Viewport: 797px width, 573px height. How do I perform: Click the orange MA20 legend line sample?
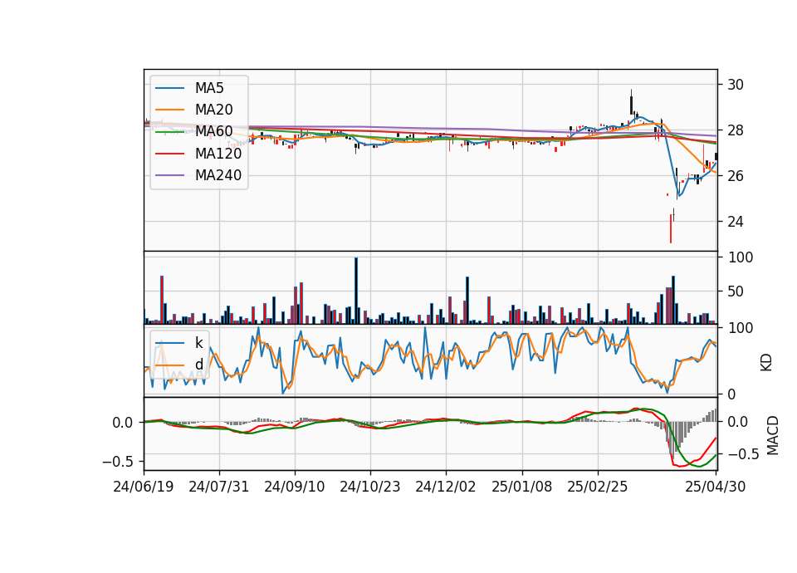click(169, 110)
